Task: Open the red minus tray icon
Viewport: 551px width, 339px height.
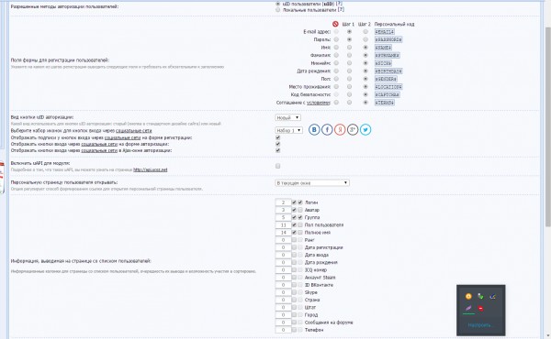Action: click(480, 309)
